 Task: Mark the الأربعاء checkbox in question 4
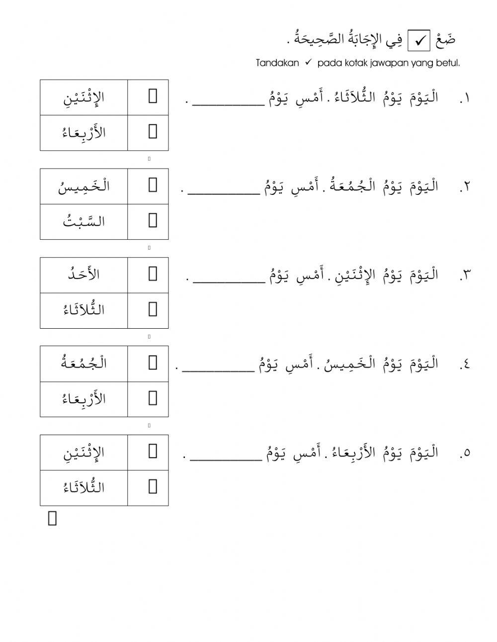(x=153, y=398)
